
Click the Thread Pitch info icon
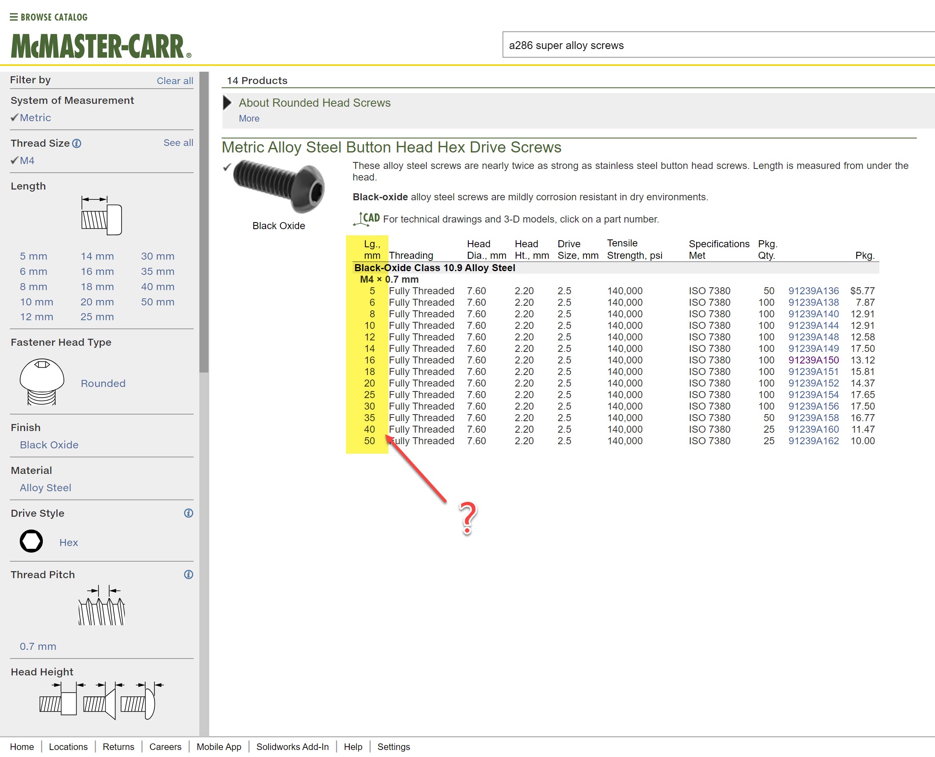188,575
